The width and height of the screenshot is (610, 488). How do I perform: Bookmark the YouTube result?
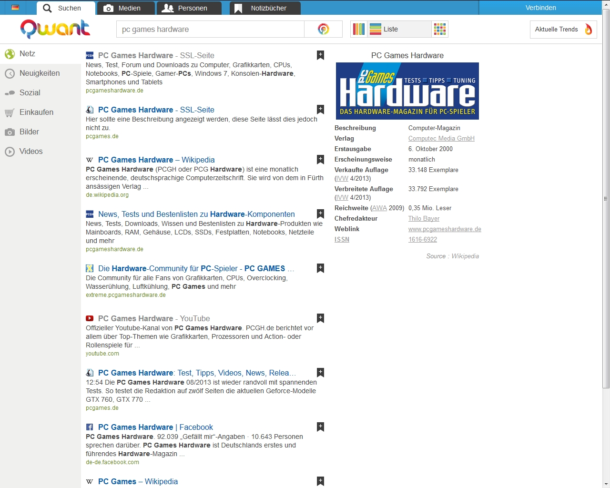321,318
